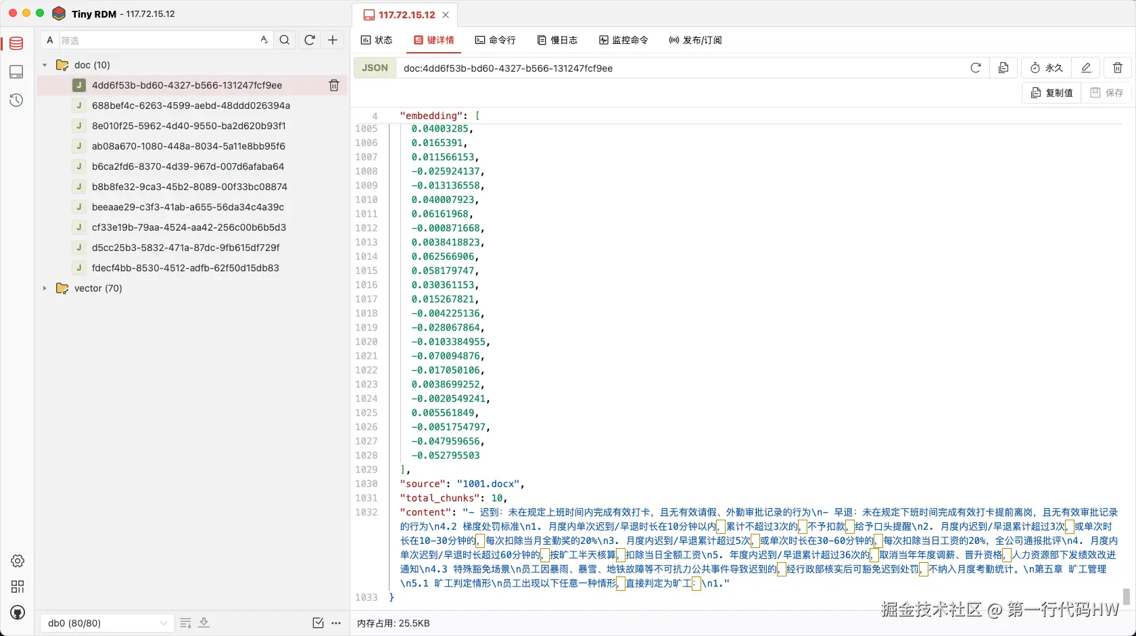1136x636 pixels.
Task: Click the 内存占用: 25.5KB status text
Action: point(394,623)
